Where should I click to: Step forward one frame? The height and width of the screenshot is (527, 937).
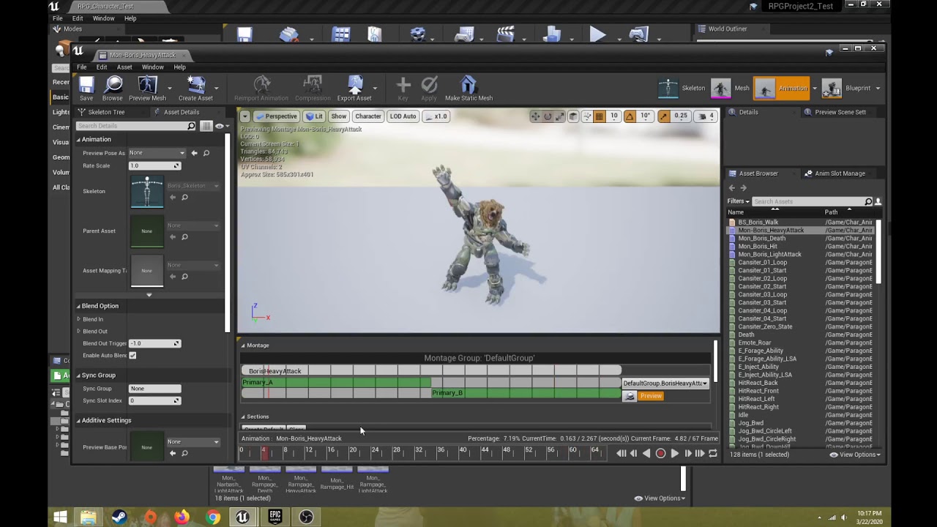click(687, 454)
